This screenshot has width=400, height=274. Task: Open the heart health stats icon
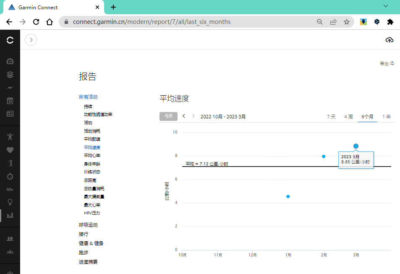[10, 150]
